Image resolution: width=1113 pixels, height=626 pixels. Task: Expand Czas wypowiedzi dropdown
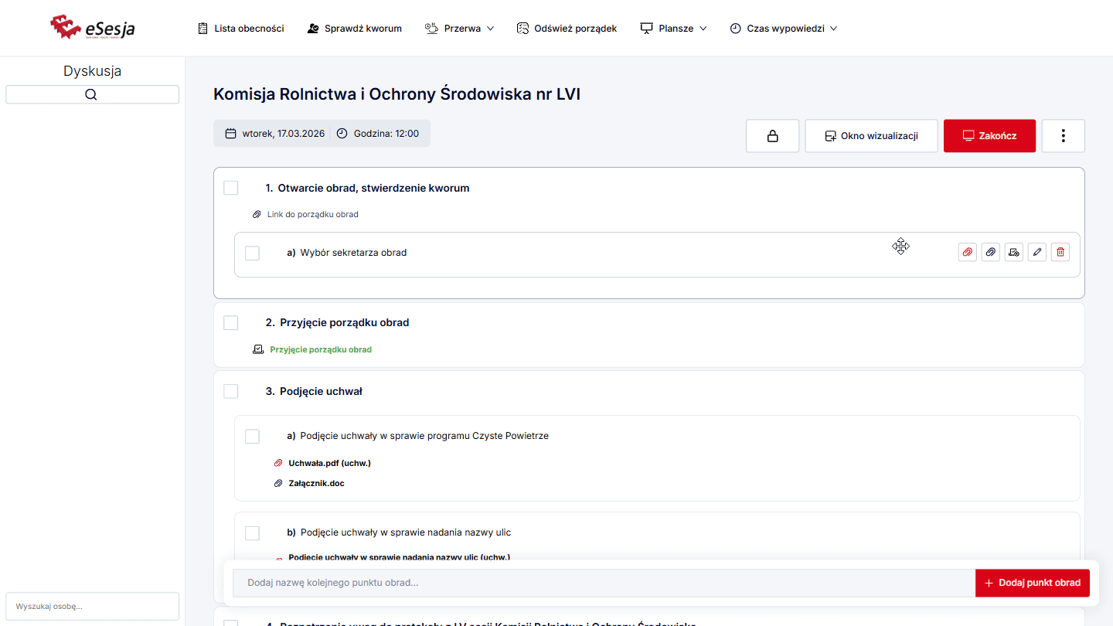click(784, 29)
